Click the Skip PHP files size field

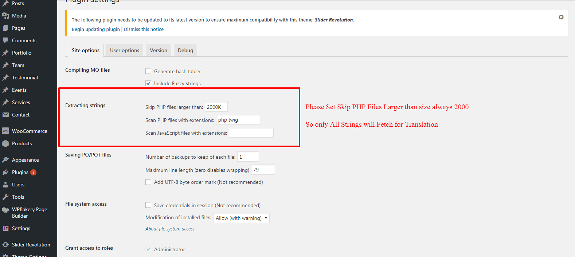(x=216, y=107)
